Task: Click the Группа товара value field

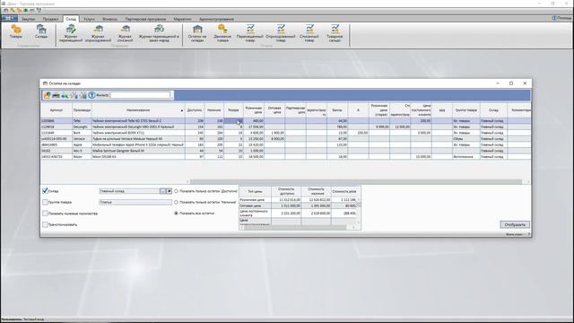Action: [135, 202]
